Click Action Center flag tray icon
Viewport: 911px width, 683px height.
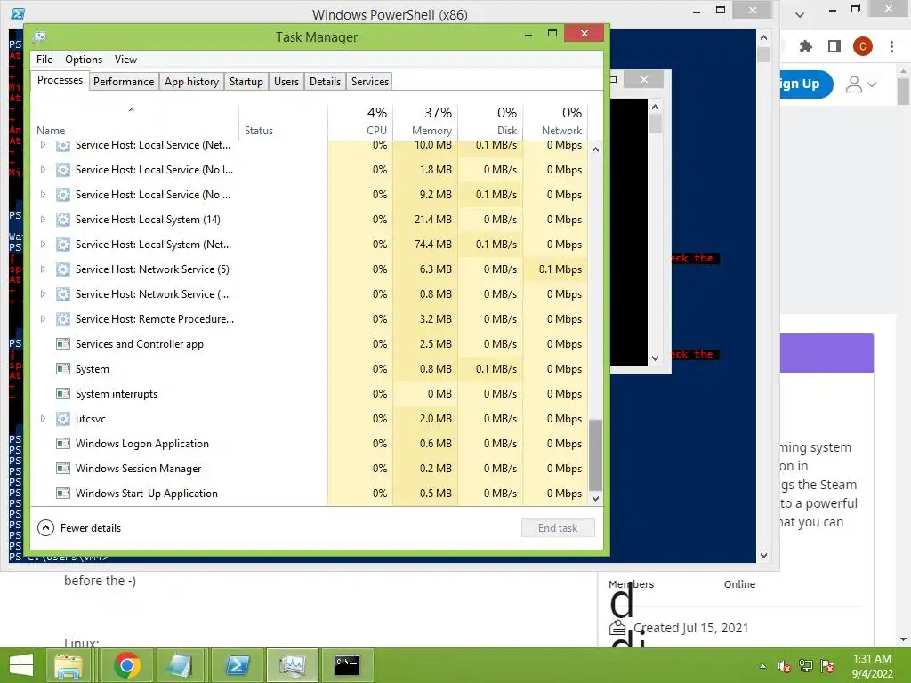(x=827, y=666)
